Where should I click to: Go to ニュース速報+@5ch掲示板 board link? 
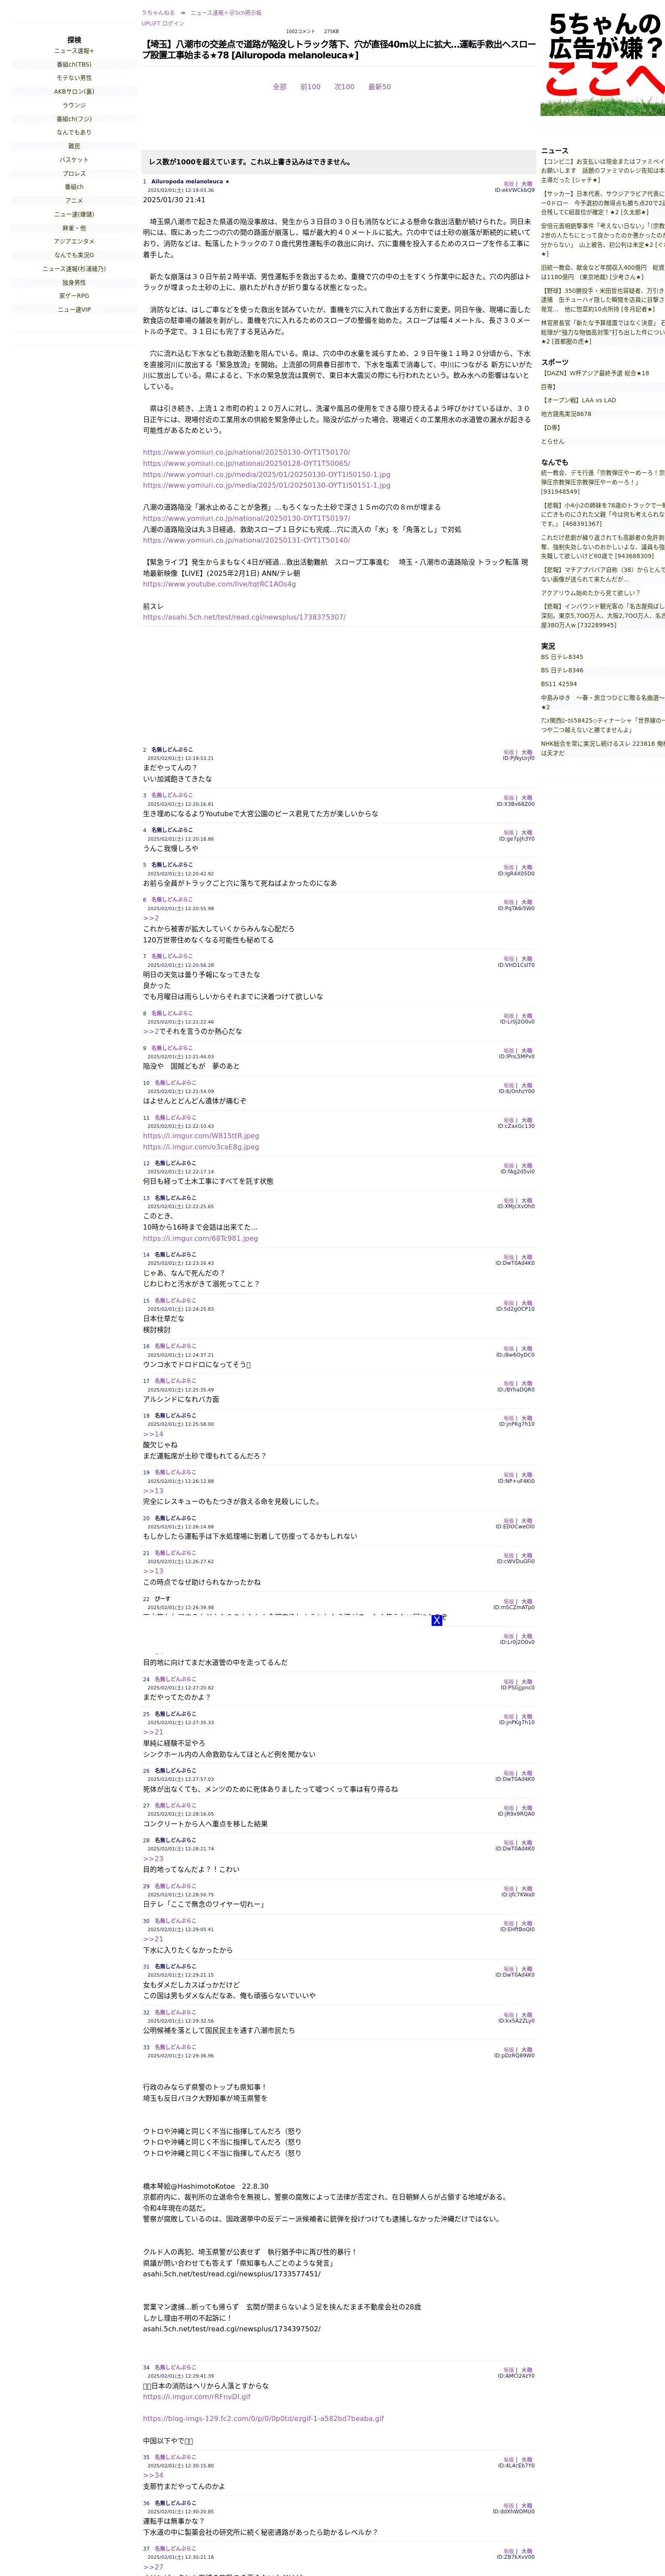click(226, 13)
